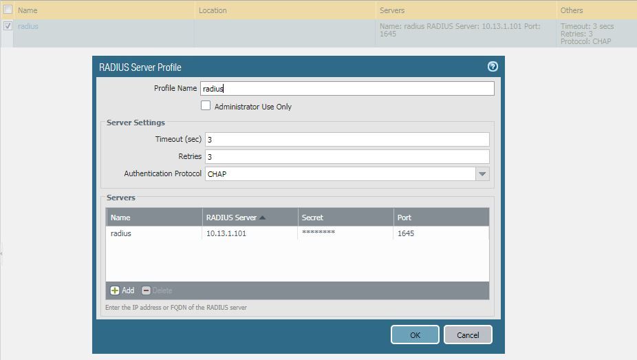Click the Secret column header
This screenshot has height=360, width=637.
tap(345, 218)
